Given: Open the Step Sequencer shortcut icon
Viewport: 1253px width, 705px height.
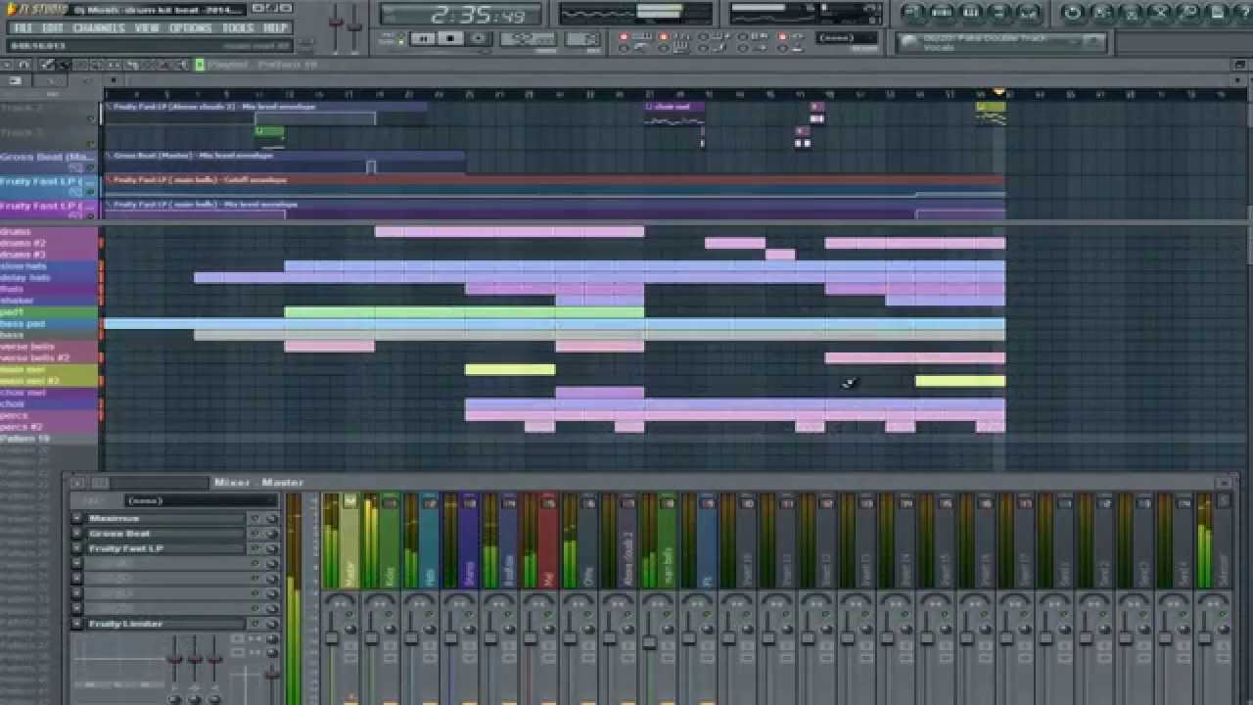Looking at the screenshot, I should click(942, 13).
